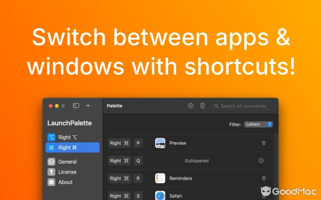This screenshot has width=321, height=200.
Task: Click the General gear icon in the sidebar
Action: coord(51,162)
